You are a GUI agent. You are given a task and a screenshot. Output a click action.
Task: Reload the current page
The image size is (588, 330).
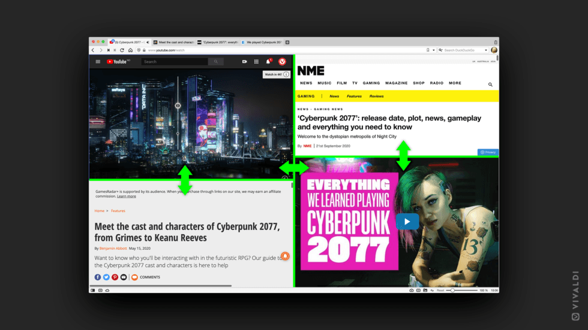click(122, 50)
